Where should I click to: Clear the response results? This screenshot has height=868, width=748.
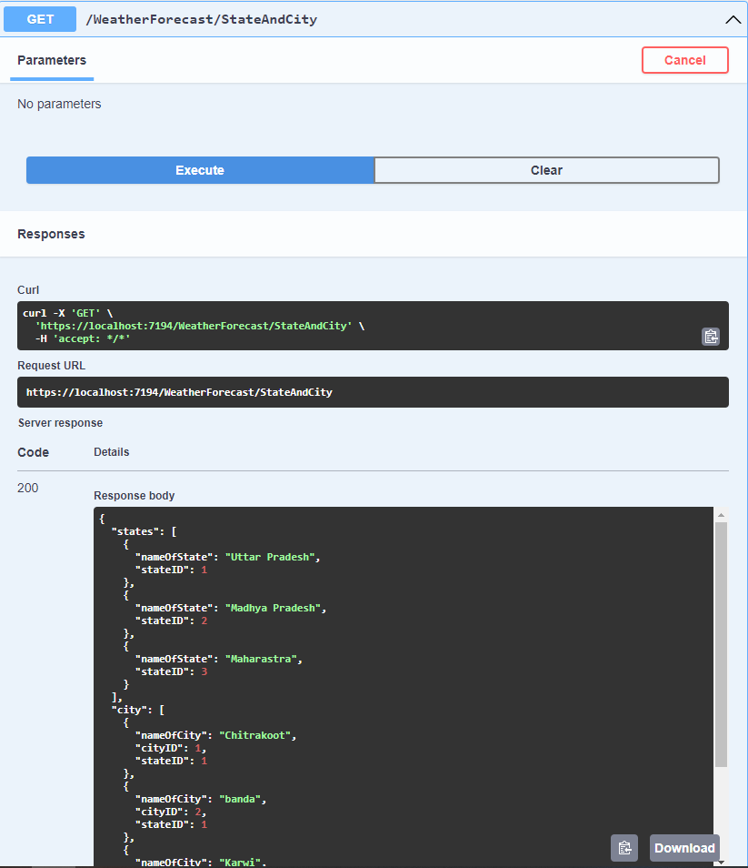[547, 170]
